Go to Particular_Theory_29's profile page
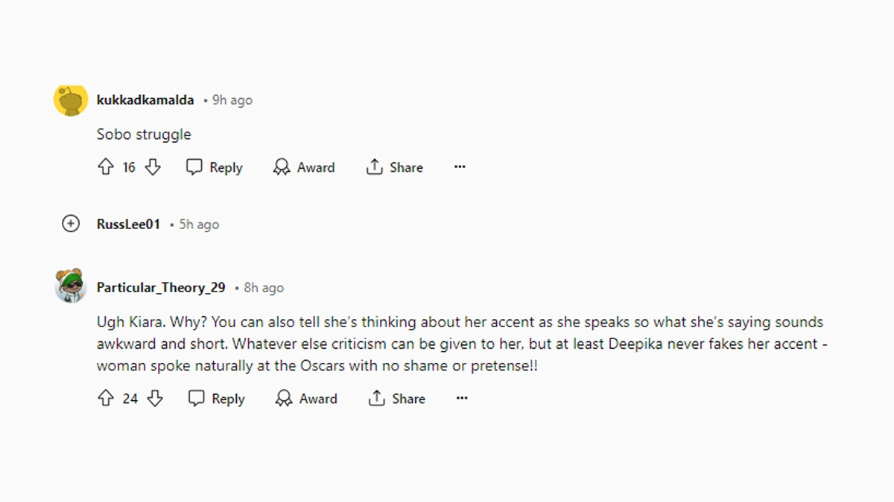 point(161,288)
